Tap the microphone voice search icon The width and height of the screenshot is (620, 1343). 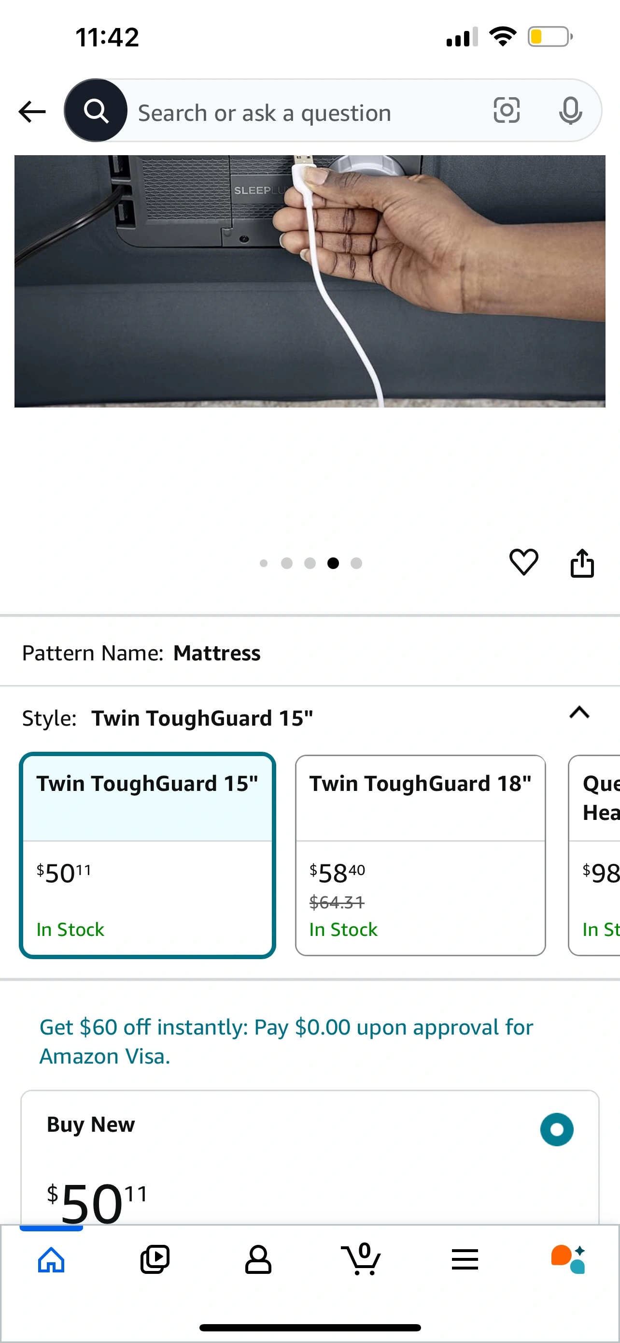pyautogui.click(x=570, y=111)
